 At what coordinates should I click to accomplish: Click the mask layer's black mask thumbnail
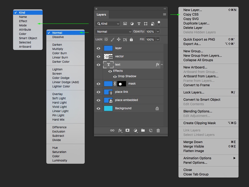click(122, 84)
